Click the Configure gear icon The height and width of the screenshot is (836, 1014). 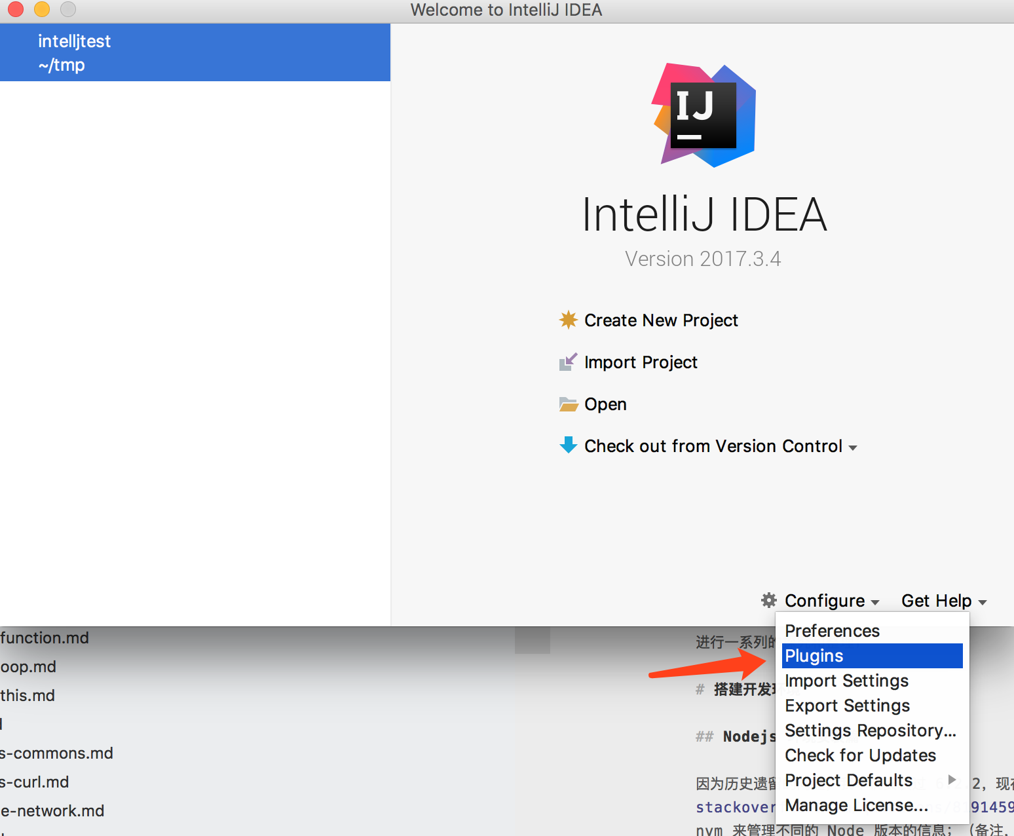[x=768, y=600]
